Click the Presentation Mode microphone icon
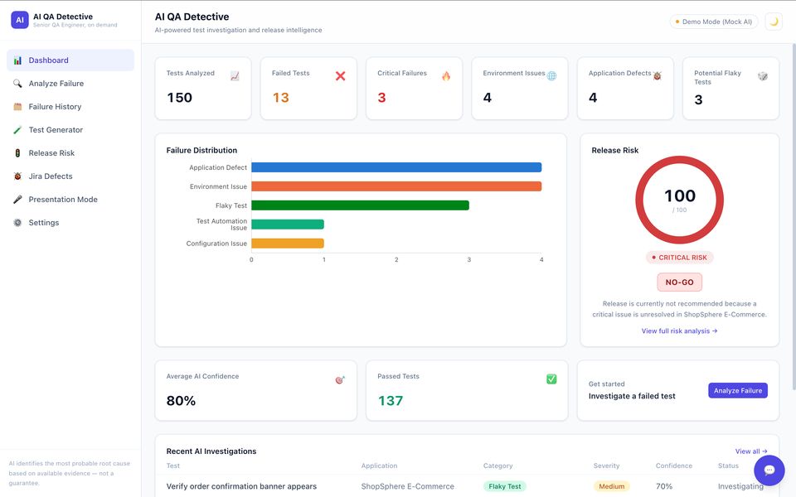796x497 pixels. click(17, 200)
